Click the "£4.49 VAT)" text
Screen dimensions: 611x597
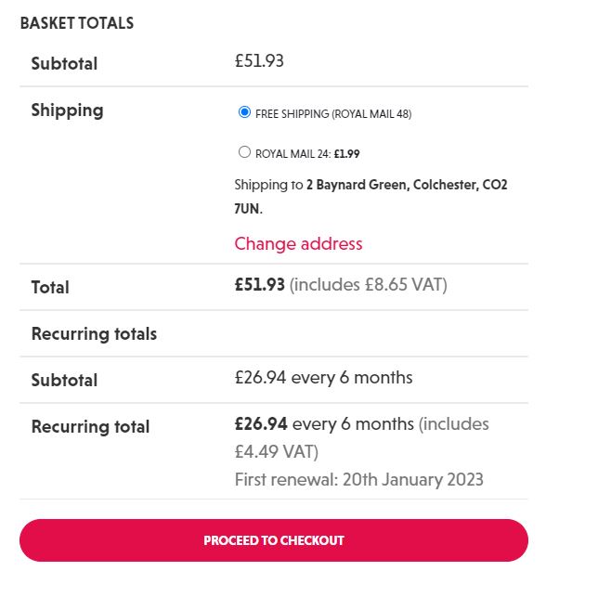coord(276,452)
